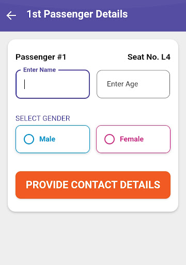Tap empty space inside Male option box

pyautogui.click(x=72, y=139)
